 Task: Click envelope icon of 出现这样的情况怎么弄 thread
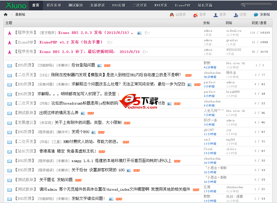[10, 114]
